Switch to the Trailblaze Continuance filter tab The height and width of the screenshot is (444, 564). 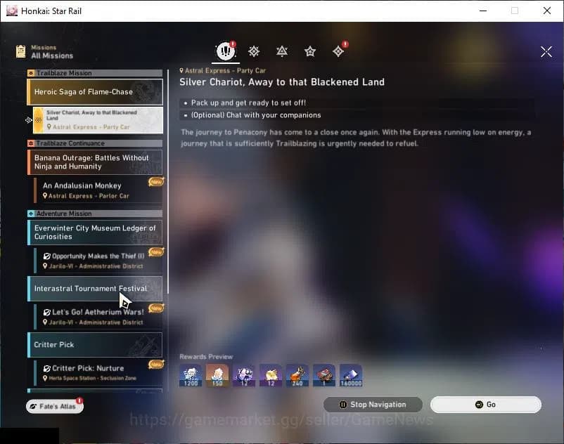(281, 51)
